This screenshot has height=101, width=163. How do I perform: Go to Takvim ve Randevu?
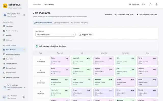pos(12,31)
